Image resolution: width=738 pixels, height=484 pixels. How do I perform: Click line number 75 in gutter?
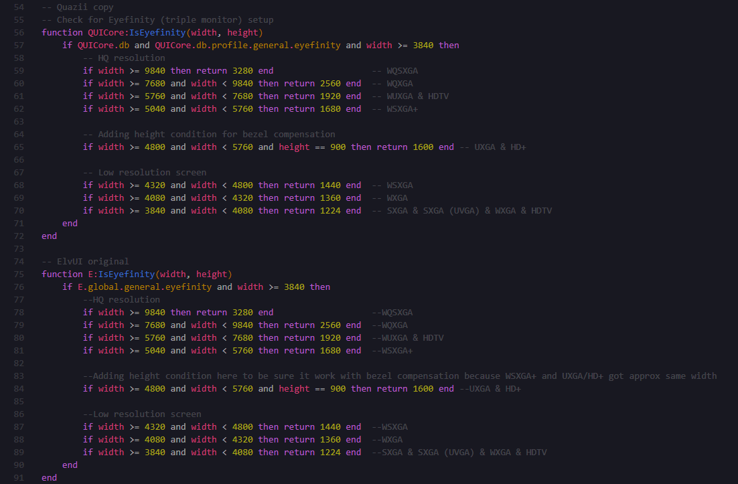pyautogui.click(x=19, y=274)
